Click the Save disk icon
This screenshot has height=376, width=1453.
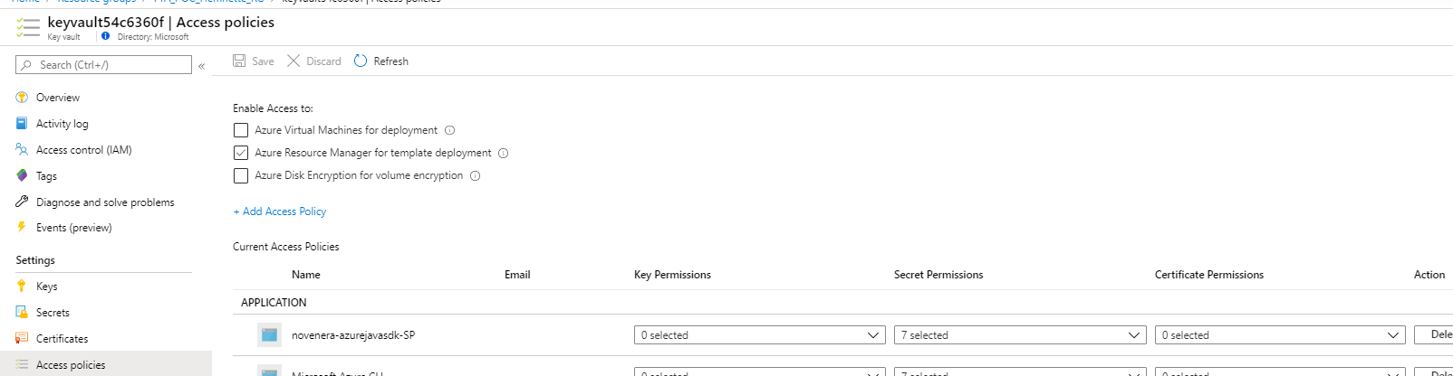[x=239, y=61]
